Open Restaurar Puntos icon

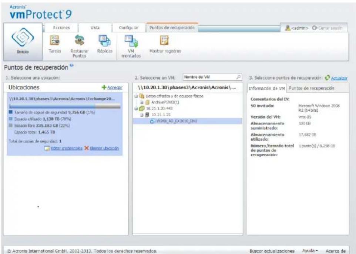pos(79,41)
